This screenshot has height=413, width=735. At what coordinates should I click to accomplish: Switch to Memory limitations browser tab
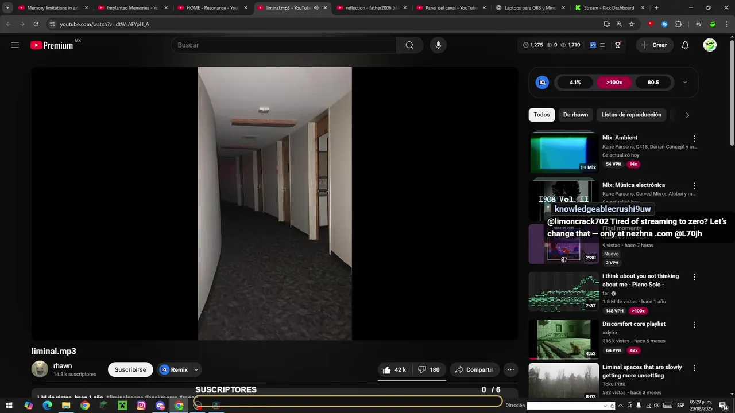tap(53, 8)
